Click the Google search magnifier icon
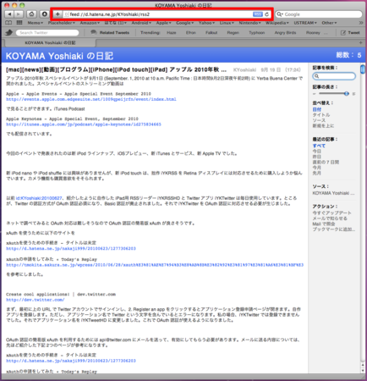The height and width of the screenshot is (381, 367). 280,14
